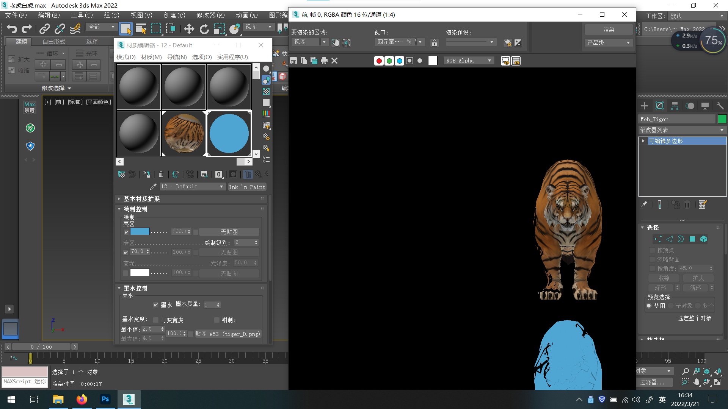The height and width of the screenshot is (409, 728).
Task: Click the Ink 'n Paint material type button
Action: point(247,187)
